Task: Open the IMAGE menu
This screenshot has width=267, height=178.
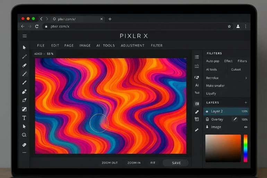Action: tap(85, 45)
